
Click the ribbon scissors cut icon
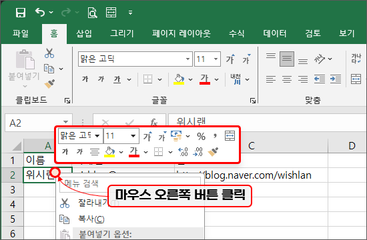coord(49,53)
